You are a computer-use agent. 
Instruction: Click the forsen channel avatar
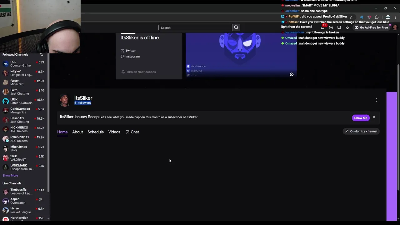click(x=6, y=82)
